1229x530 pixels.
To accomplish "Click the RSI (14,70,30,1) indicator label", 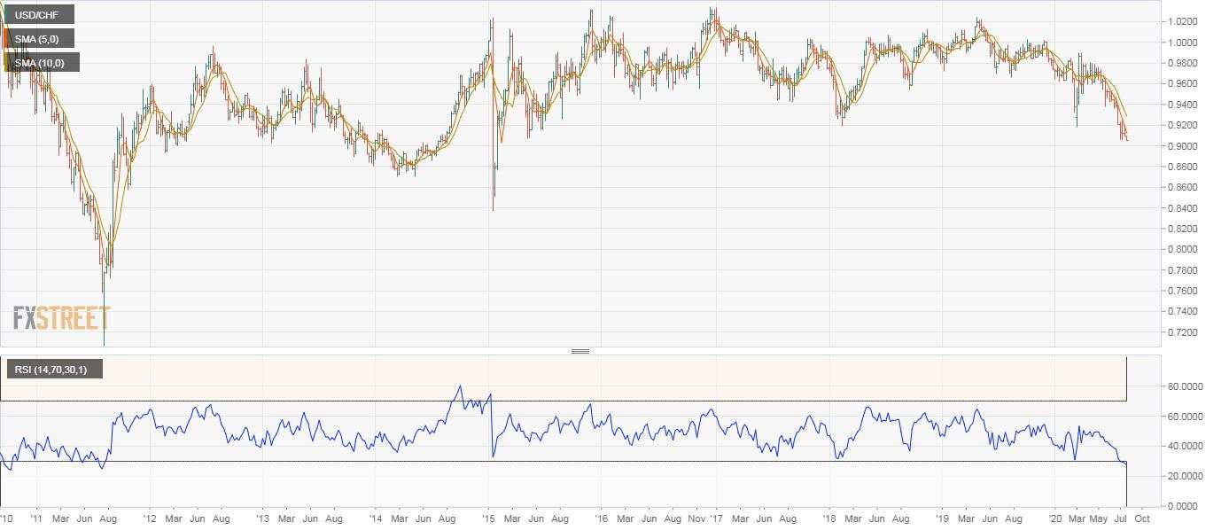I will pos(54,369).
